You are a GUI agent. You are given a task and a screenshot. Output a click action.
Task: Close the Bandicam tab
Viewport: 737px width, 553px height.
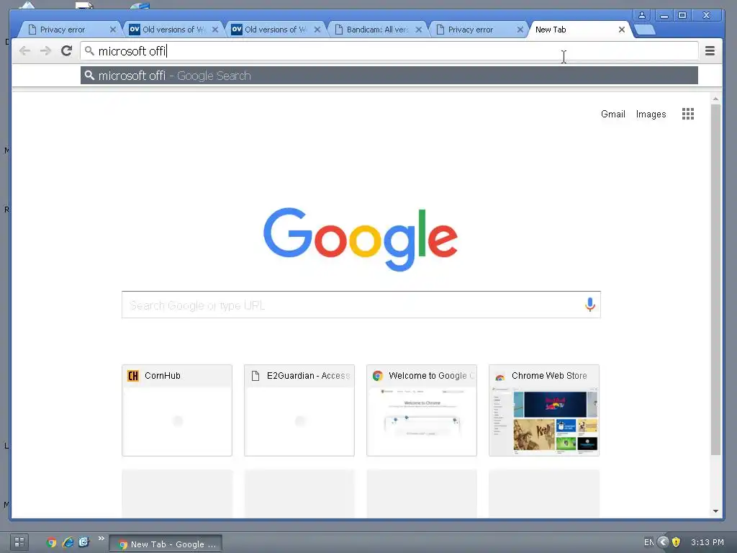tap(419, 30)
